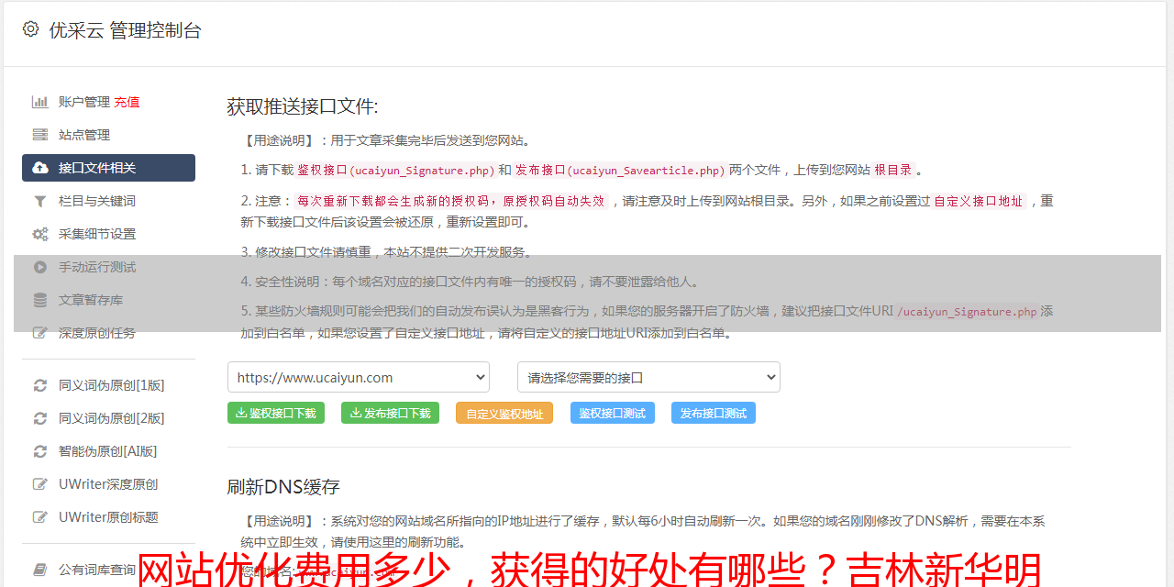The height and width of the screenshot is (587, 1174).
Task: Click the green 发布接口下载 button
Action: (390, 413)
